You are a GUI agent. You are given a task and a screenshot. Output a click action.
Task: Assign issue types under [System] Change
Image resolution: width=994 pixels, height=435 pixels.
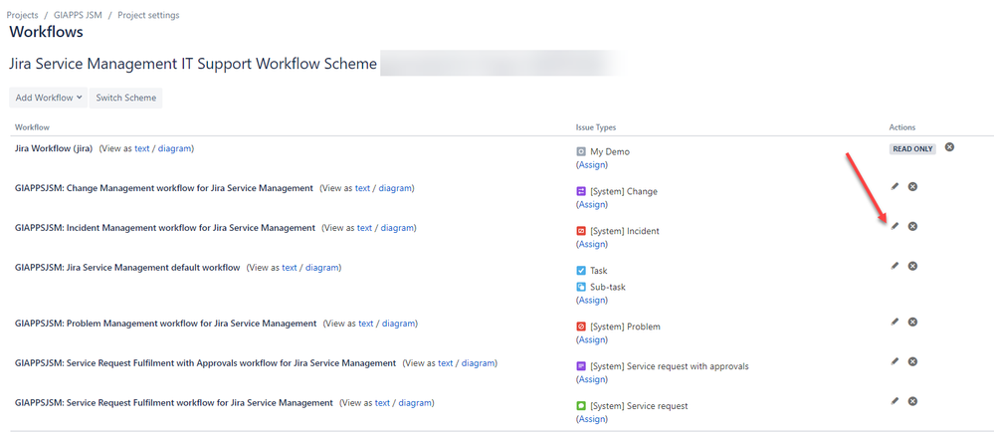click(591, 205)
